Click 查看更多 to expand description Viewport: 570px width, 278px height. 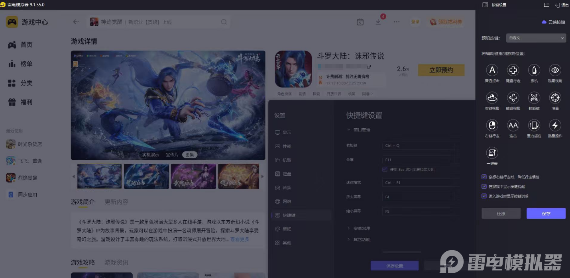240,239
